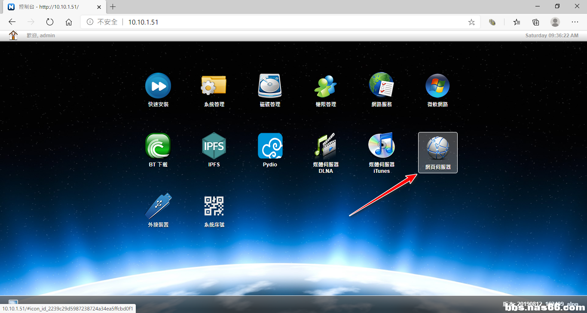Open the browser profile avatar
Screen dimensions: 587x313
(x=555, y=22)
